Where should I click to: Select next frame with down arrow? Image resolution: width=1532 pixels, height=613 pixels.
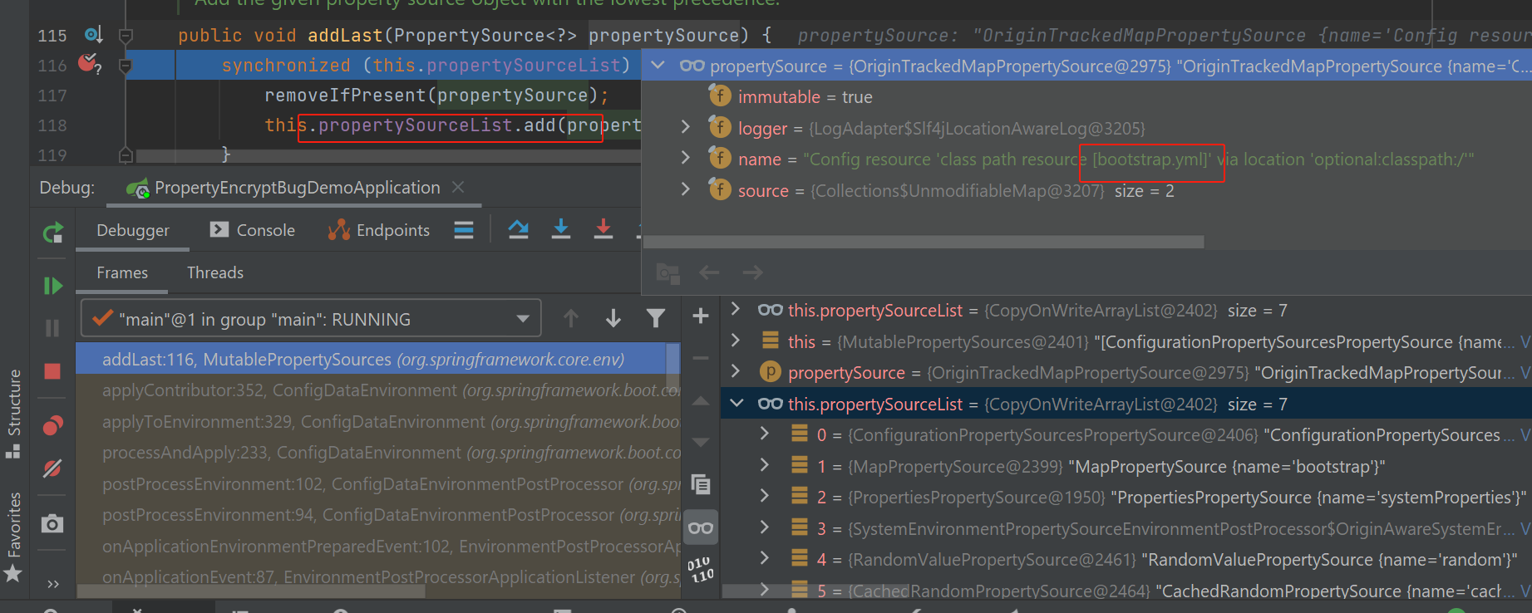point(613,318)
